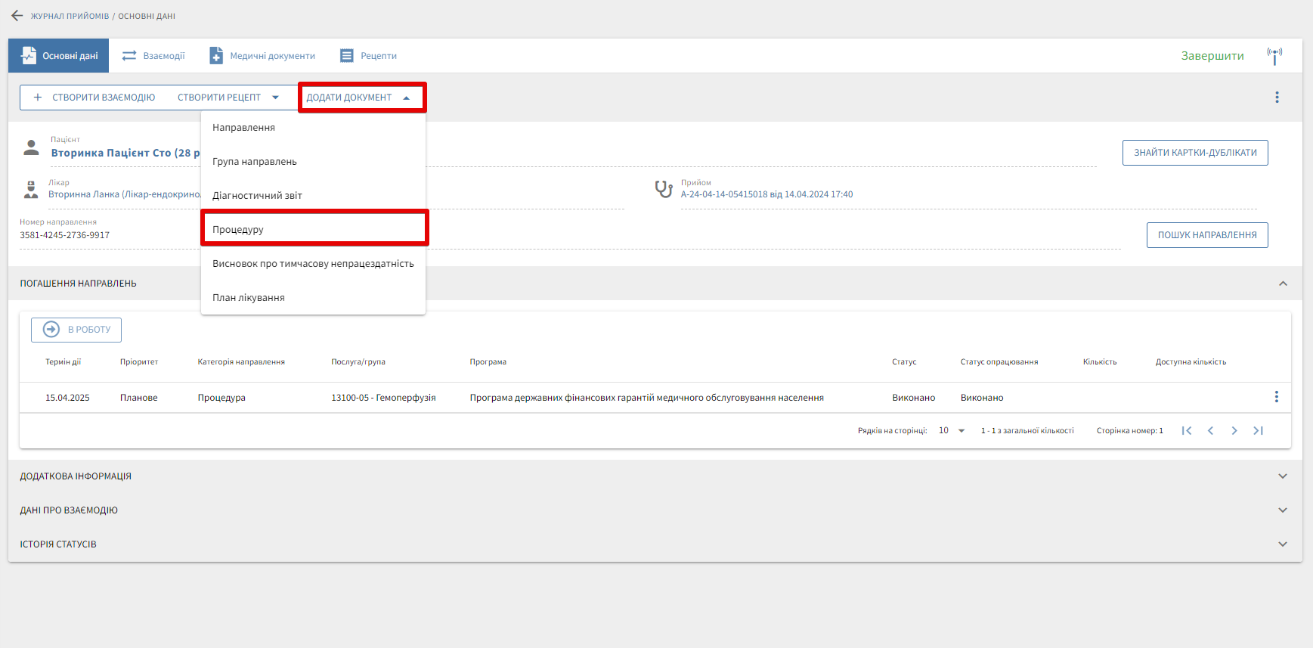The image size is (1313, 648).
Task: Go to the next page of results
Action: click(1234, 431)
